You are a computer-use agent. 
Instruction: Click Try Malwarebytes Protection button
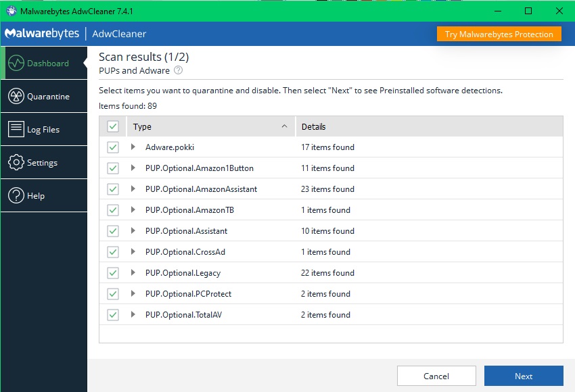point(499,34)
